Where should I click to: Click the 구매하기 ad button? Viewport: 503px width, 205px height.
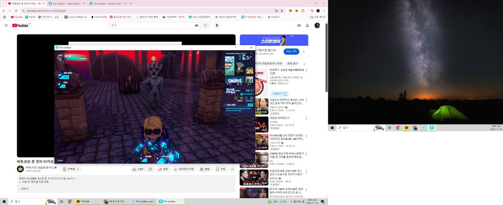point(280,93)
